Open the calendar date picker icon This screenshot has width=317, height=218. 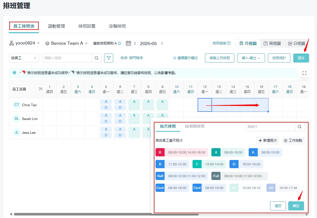click(x=128, y=43)
